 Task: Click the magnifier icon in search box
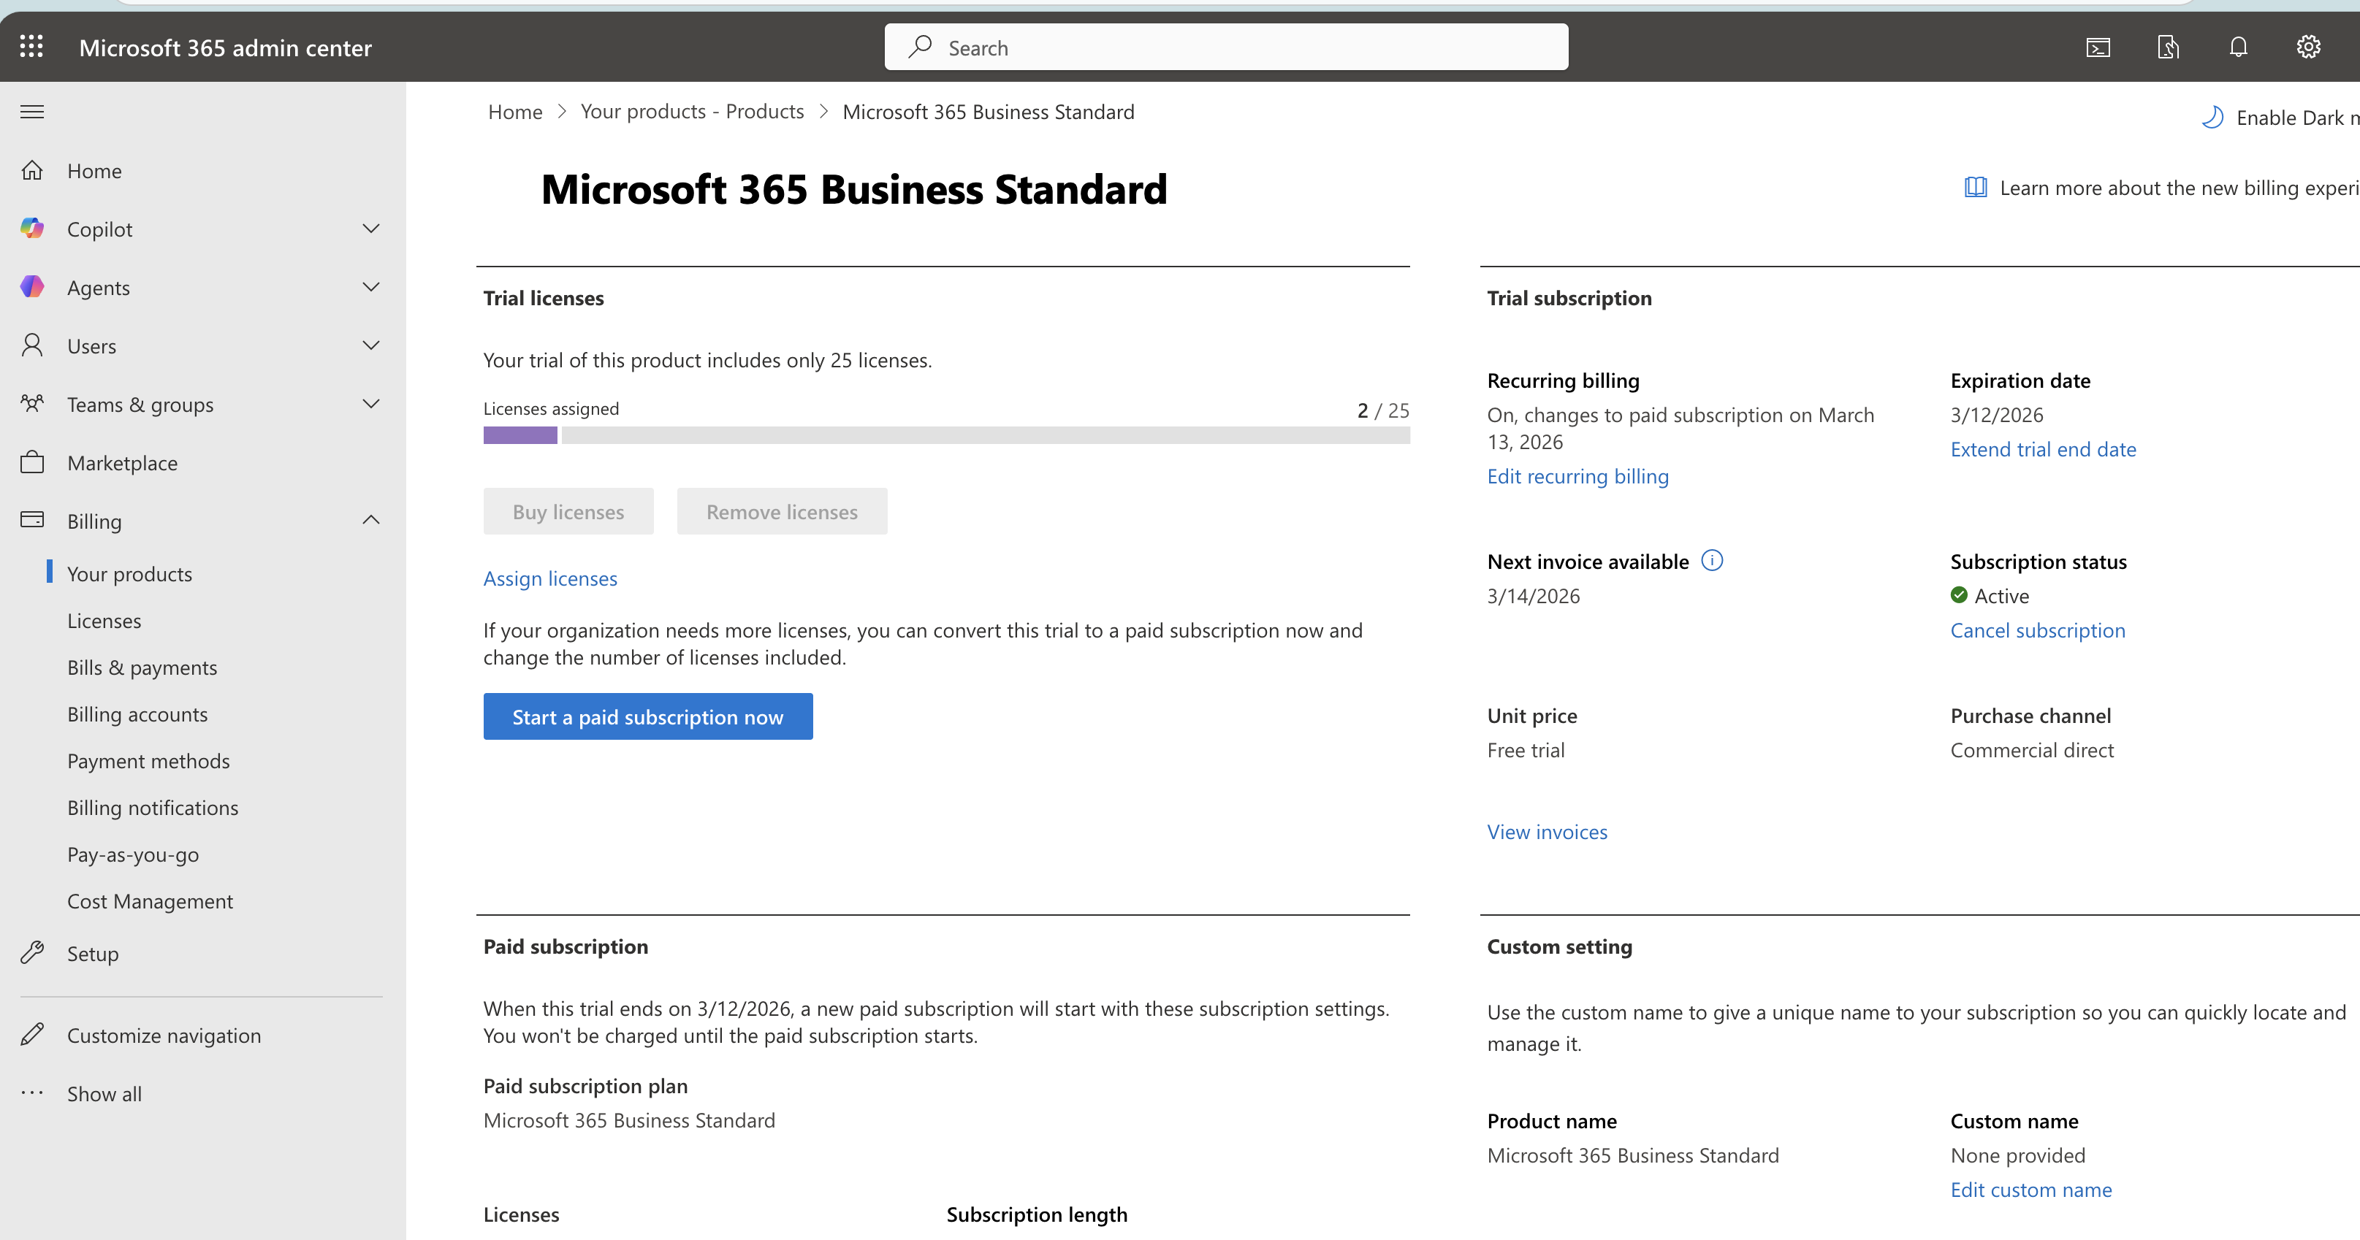920,47
